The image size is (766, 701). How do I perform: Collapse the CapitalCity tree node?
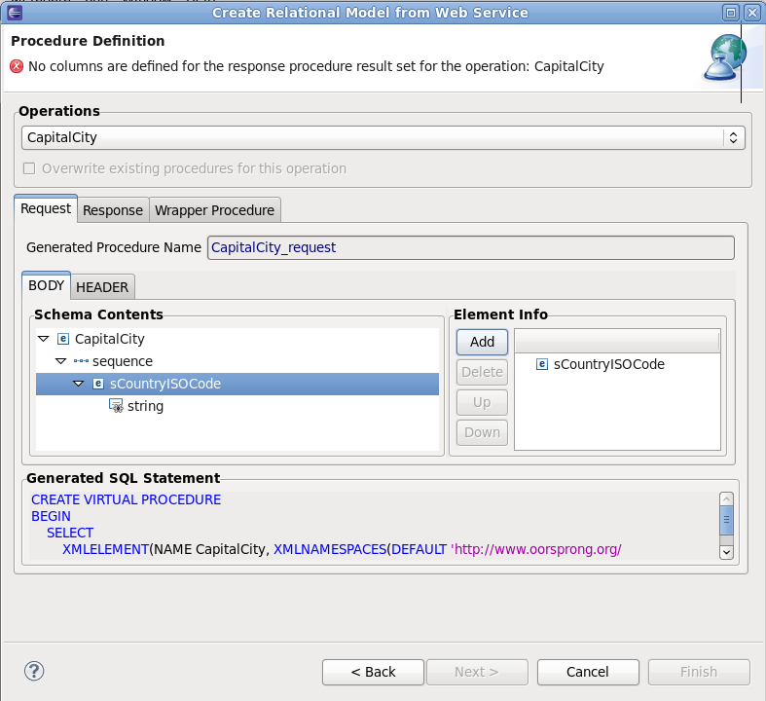point(43,339)
